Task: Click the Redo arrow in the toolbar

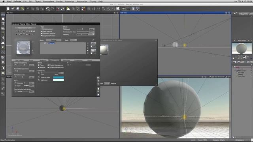Action: click(x=53, y=9)
